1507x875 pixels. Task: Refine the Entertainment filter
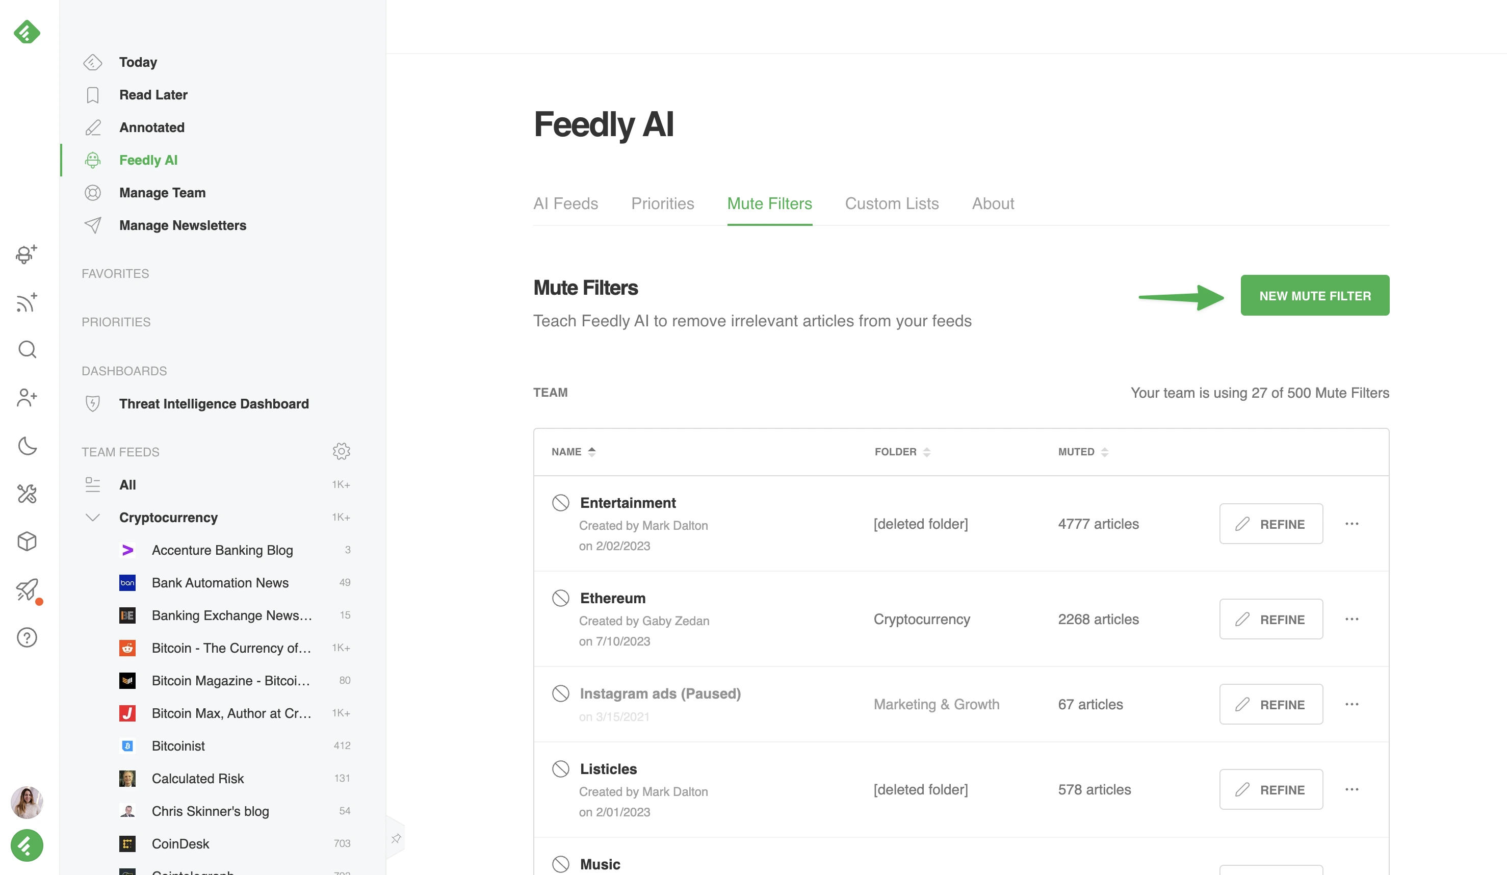[x=1271, y=524]
